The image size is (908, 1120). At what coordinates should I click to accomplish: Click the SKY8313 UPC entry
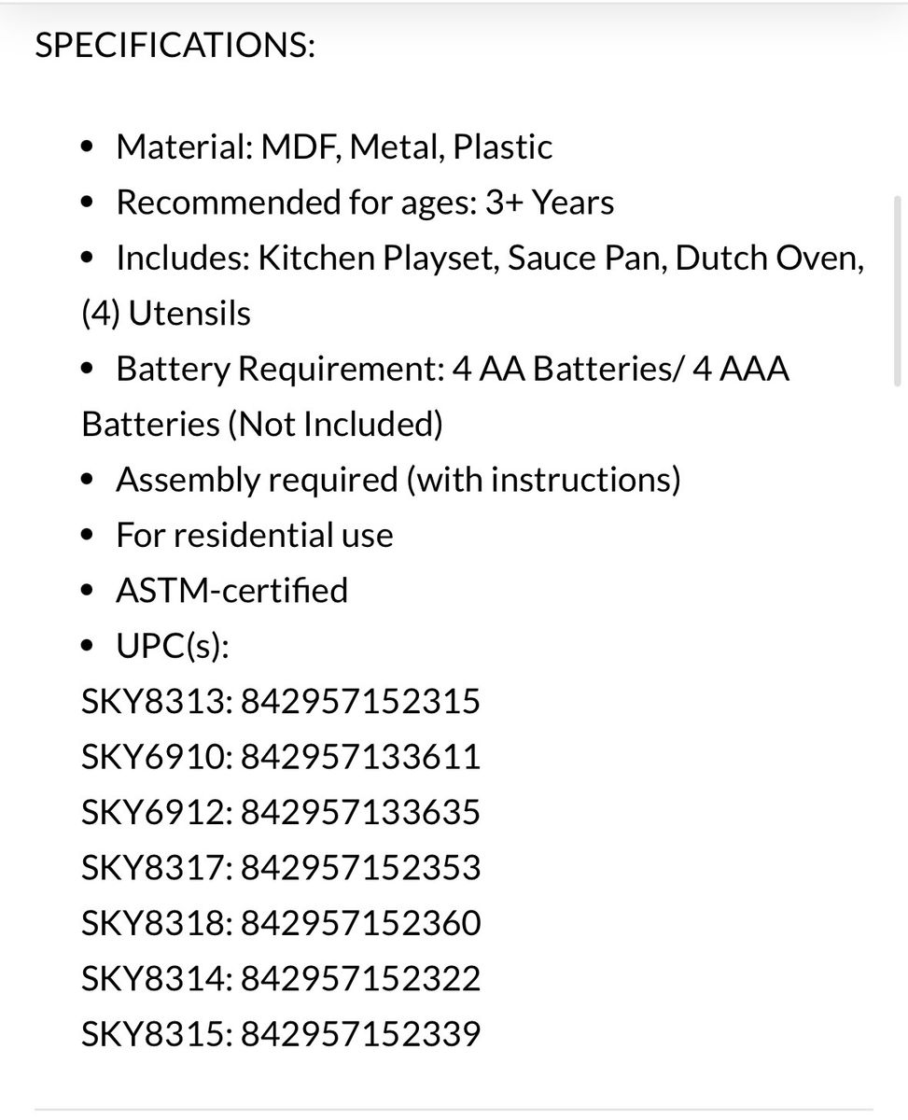281,701
